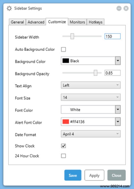Click the Date Format label
The height and width of the screenshot is (189, 134).
tap(26, 135)
